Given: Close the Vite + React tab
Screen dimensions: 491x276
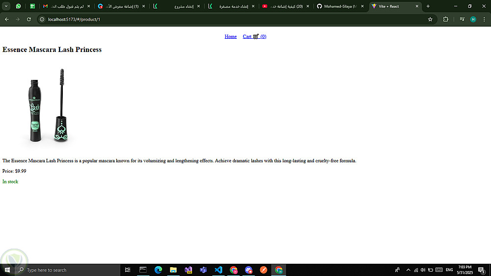Looking at the screenshot, I should [x=417, y=6].
